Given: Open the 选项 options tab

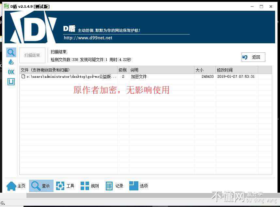Looking at the screenshot, I should (x=139, y=186).
